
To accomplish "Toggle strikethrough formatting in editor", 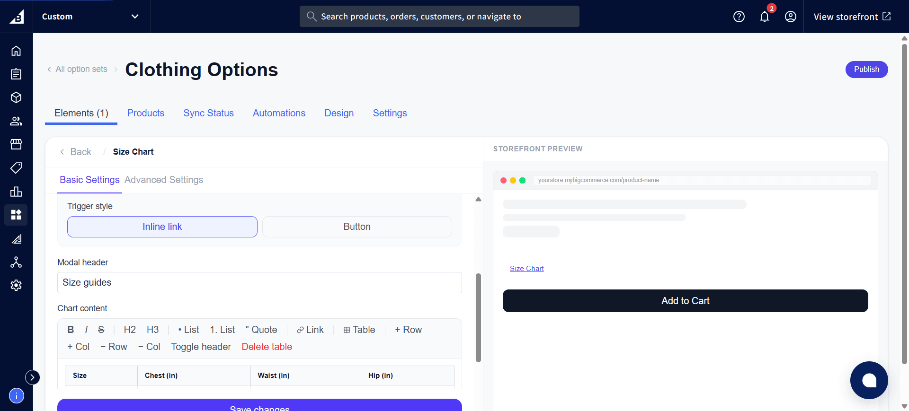I will tap(101, 330).
